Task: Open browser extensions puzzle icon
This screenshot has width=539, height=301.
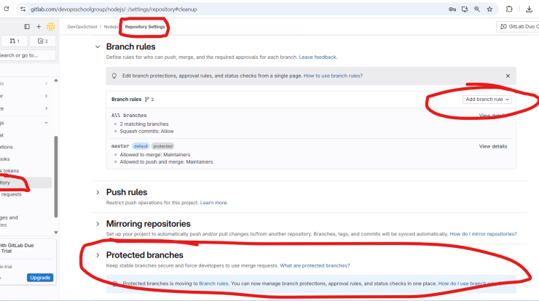Action: pyautogui.click(x=509, y=9)
